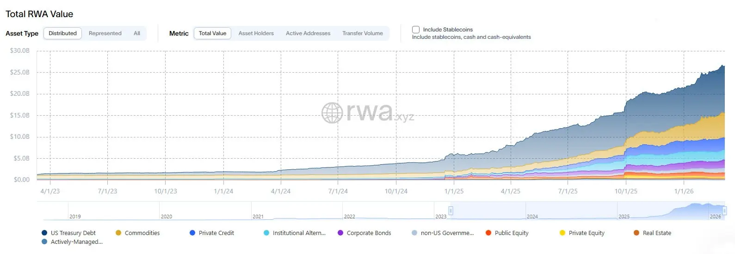Toggle Institutional Alternatives legend dot

click(x=266, y=233)
